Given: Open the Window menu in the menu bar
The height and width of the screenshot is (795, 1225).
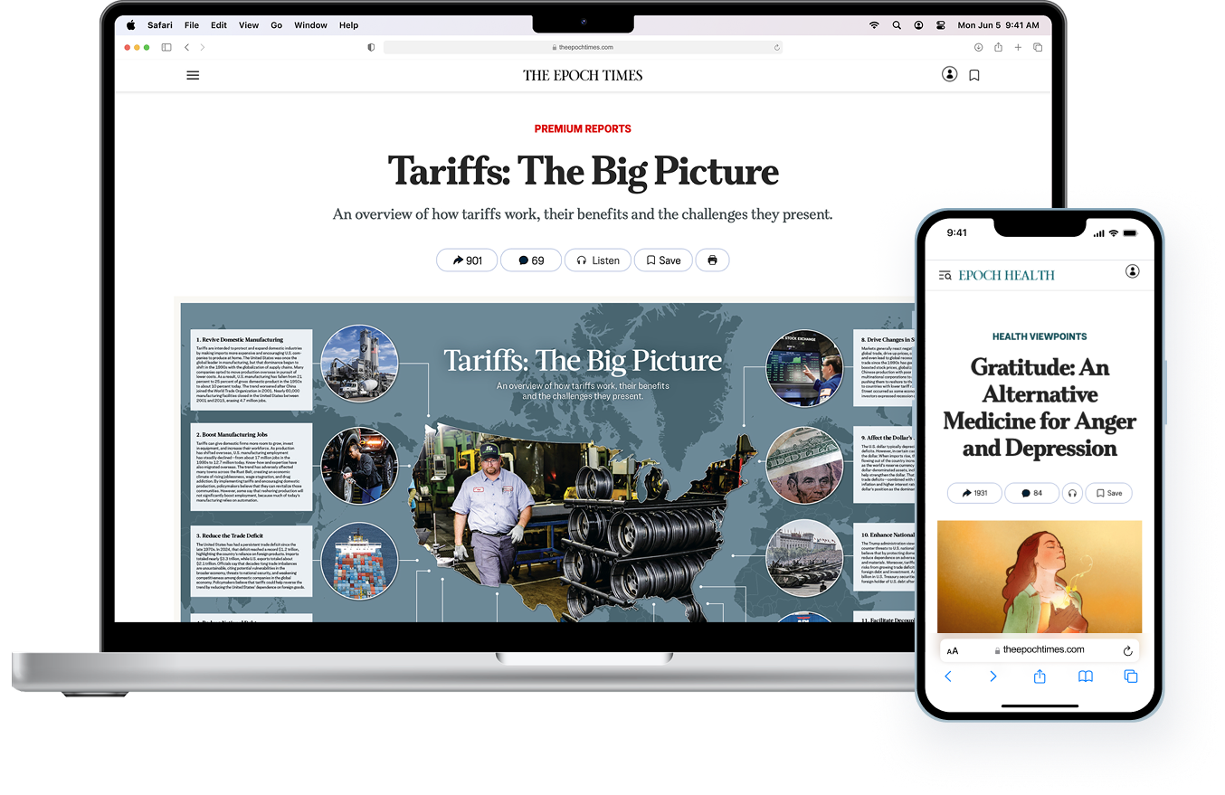Looking at the screenshot, I should (x=310, y=25).
